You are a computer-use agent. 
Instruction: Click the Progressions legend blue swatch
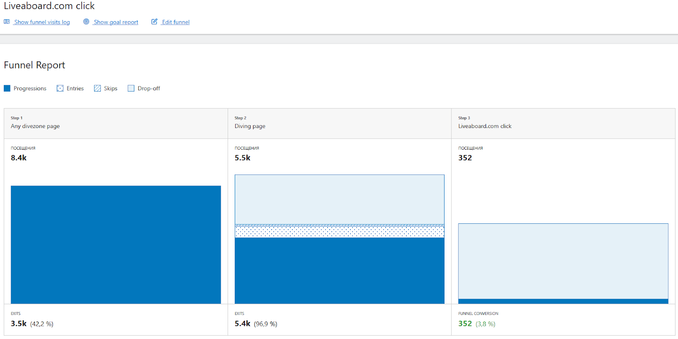[x=7, y=88]
